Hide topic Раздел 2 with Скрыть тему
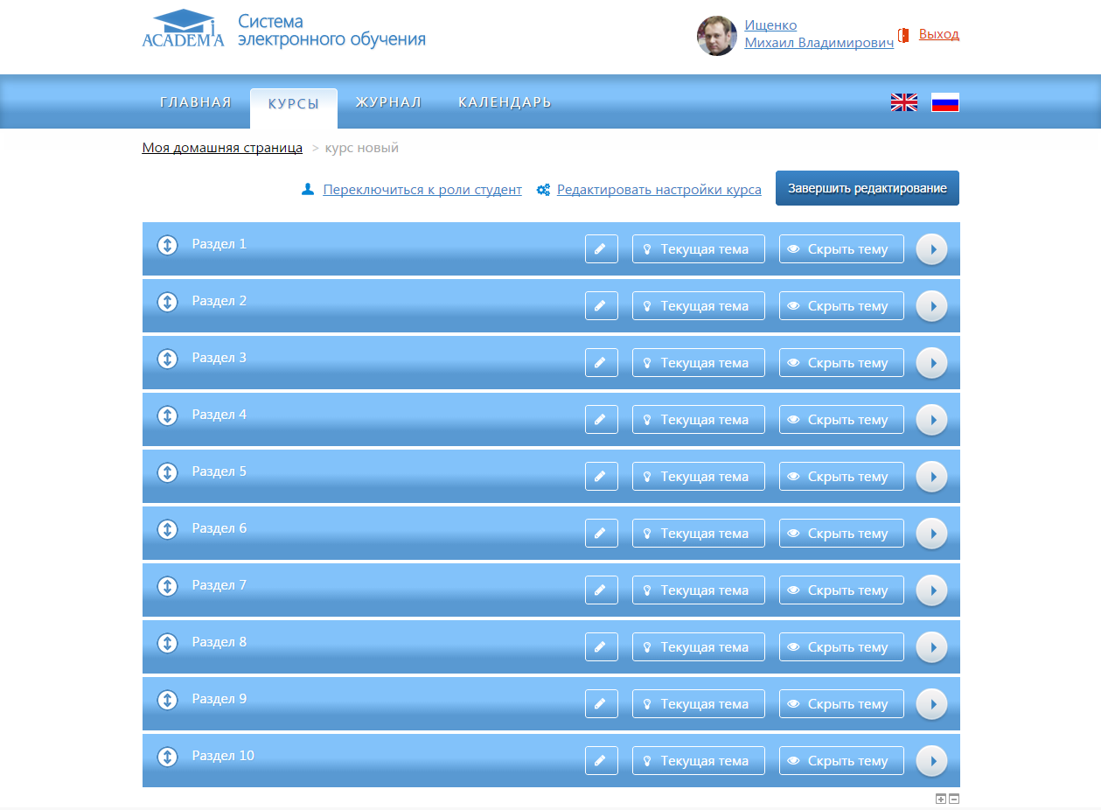Viewport: 1101px width, 810px height. point(840,306)
